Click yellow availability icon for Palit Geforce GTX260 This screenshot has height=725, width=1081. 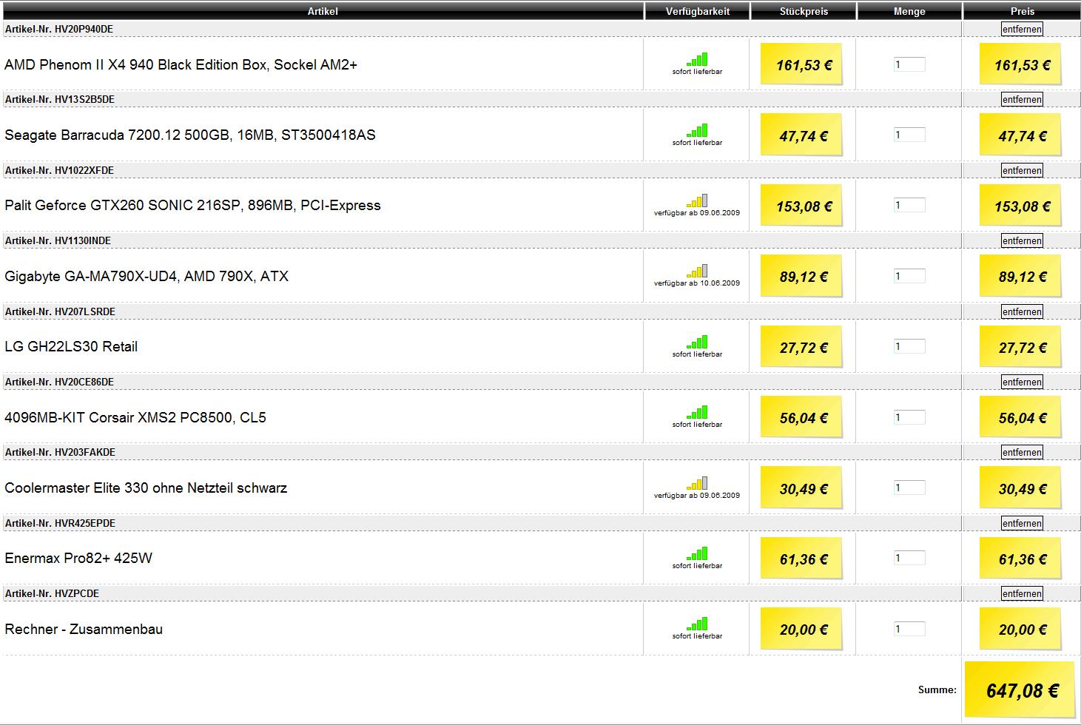(697, 200)
